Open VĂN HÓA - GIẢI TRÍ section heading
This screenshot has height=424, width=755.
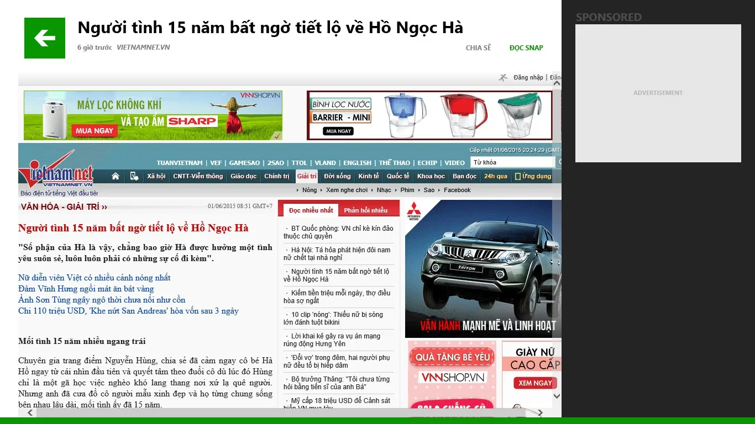coord(64,207)
